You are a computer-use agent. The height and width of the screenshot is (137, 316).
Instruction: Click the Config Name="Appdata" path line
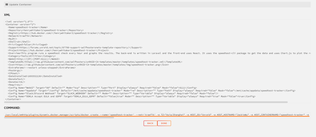pos(152,91)
